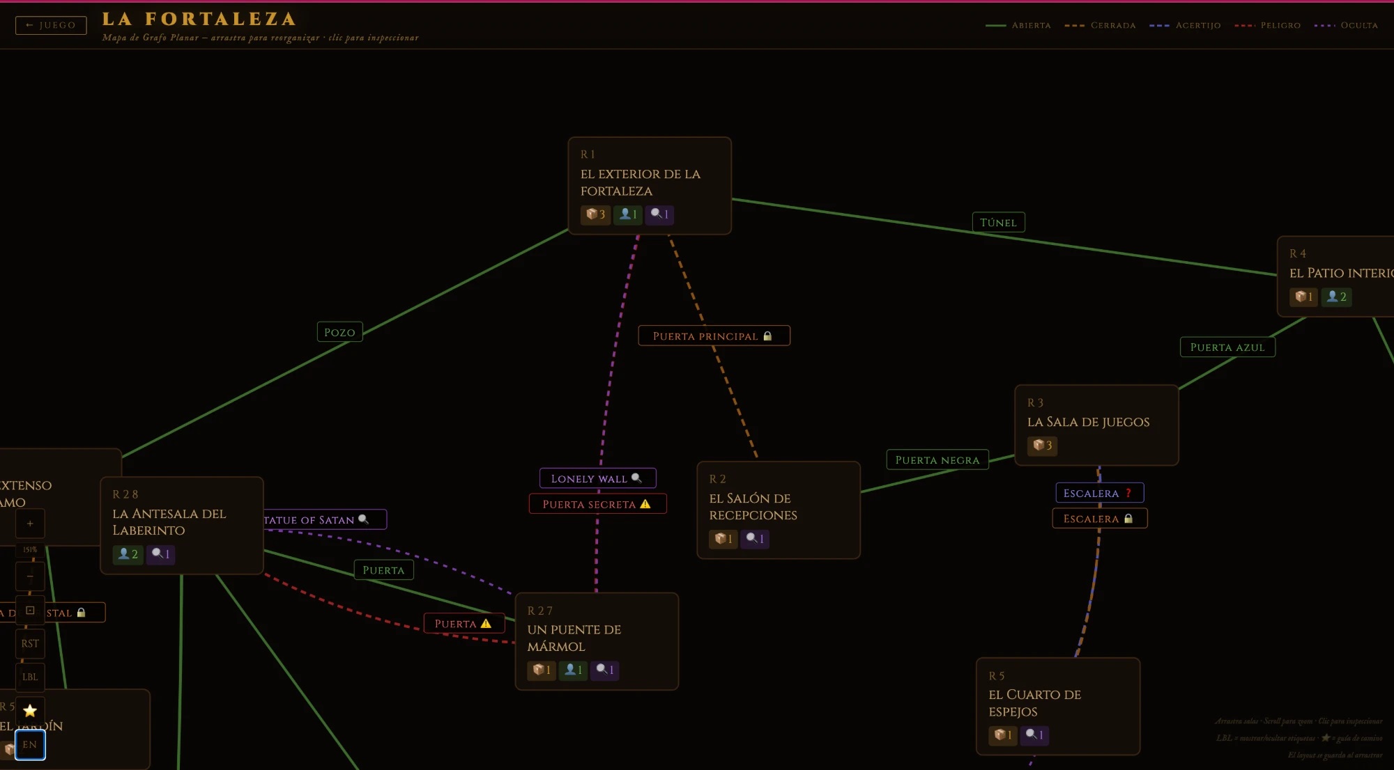Click the magnifier badge in La Antesala del Laberinto
Image resolution: width=1394 pixels, height=770 pixels.
[x=160, y=554]
